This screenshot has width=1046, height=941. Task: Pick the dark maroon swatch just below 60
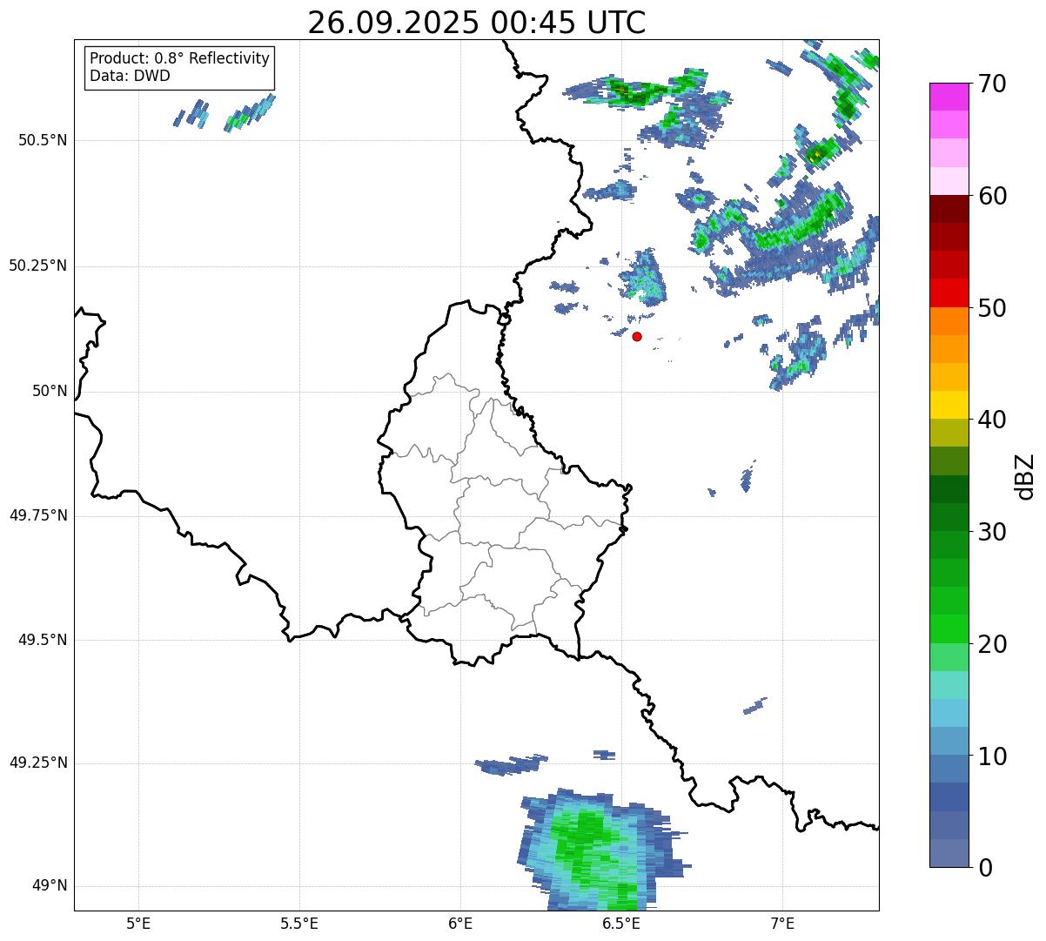[x=949, y=209]
